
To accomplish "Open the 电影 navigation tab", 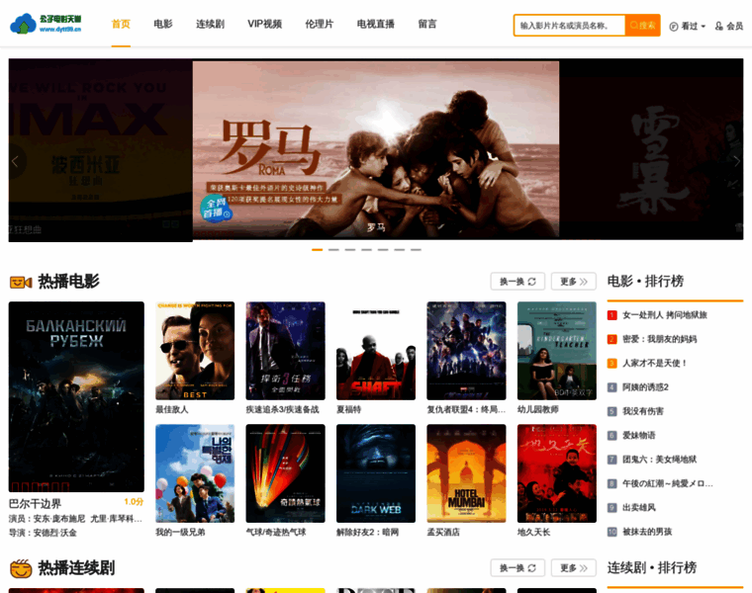I will [163, 24].
